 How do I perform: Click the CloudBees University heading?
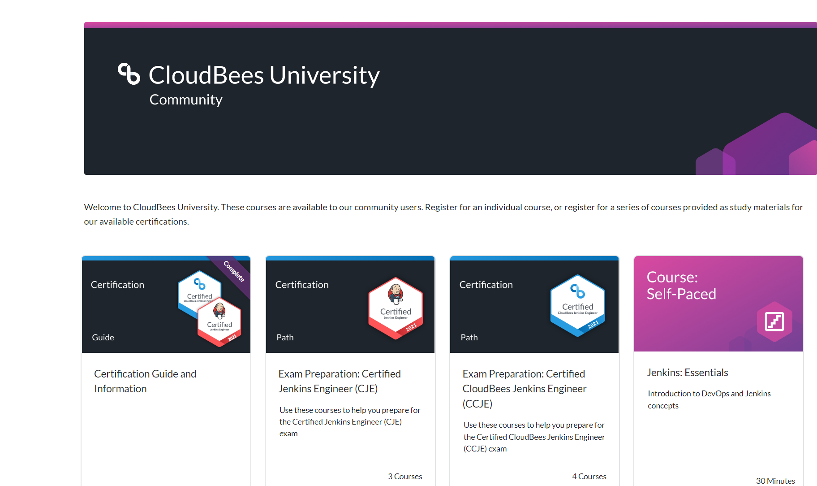point(264,75)
